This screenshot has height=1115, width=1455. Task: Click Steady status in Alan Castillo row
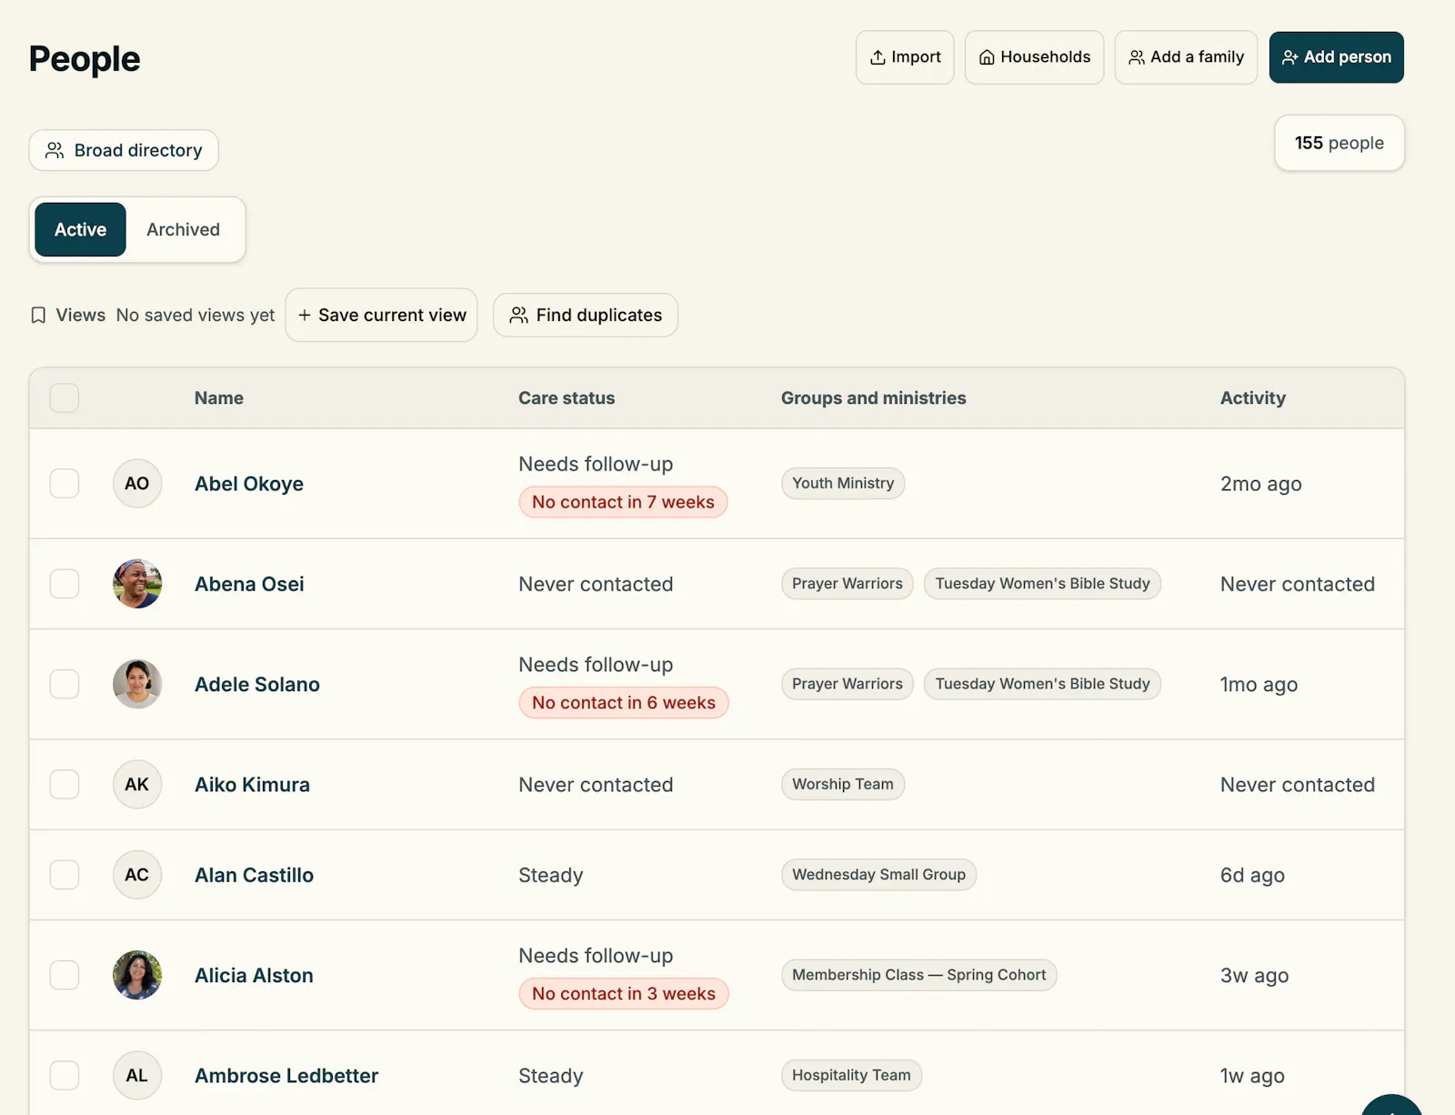tap(550, 875)
